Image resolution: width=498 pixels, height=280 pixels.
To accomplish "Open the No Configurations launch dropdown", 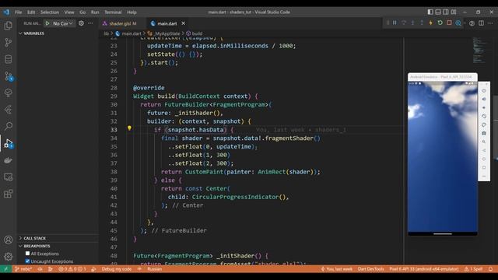I will click(x=62, y=23).
